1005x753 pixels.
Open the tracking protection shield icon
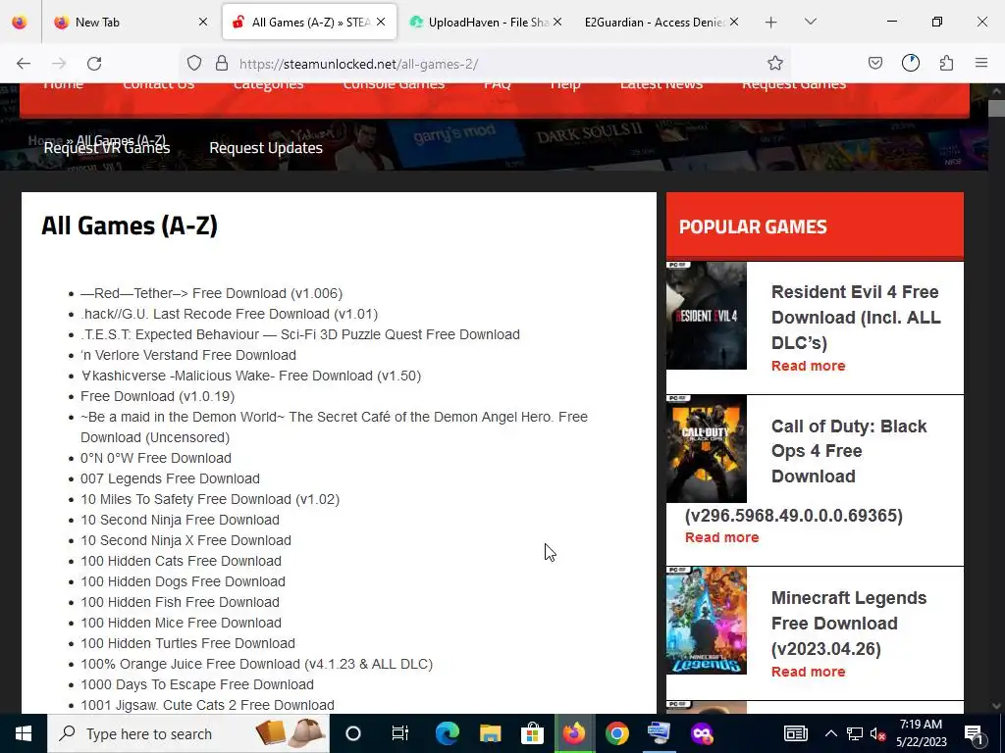click(194, 63)
